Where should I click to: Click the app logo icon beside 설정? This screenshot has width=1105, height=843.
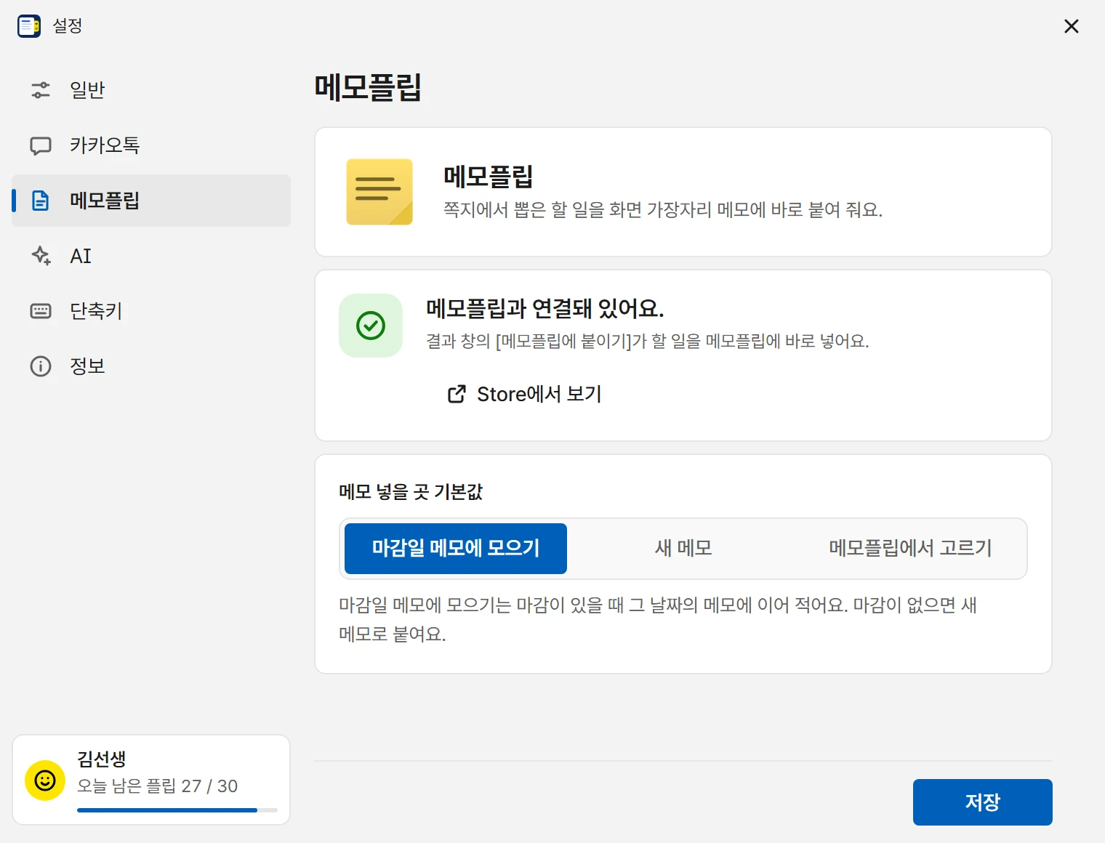[29, 26]
